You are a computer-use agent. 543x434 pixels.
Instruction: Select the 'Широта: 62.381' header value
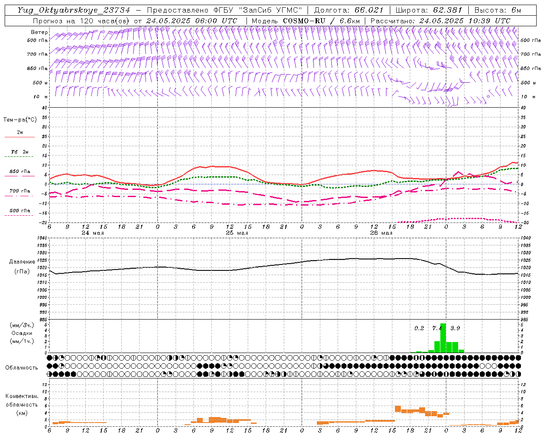click(428, 10)
